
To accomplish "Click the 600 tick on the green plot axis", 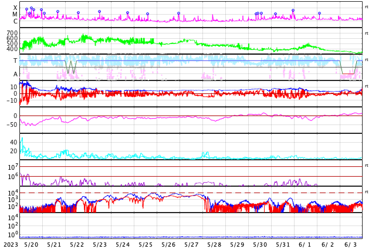I will coord(12,38).
